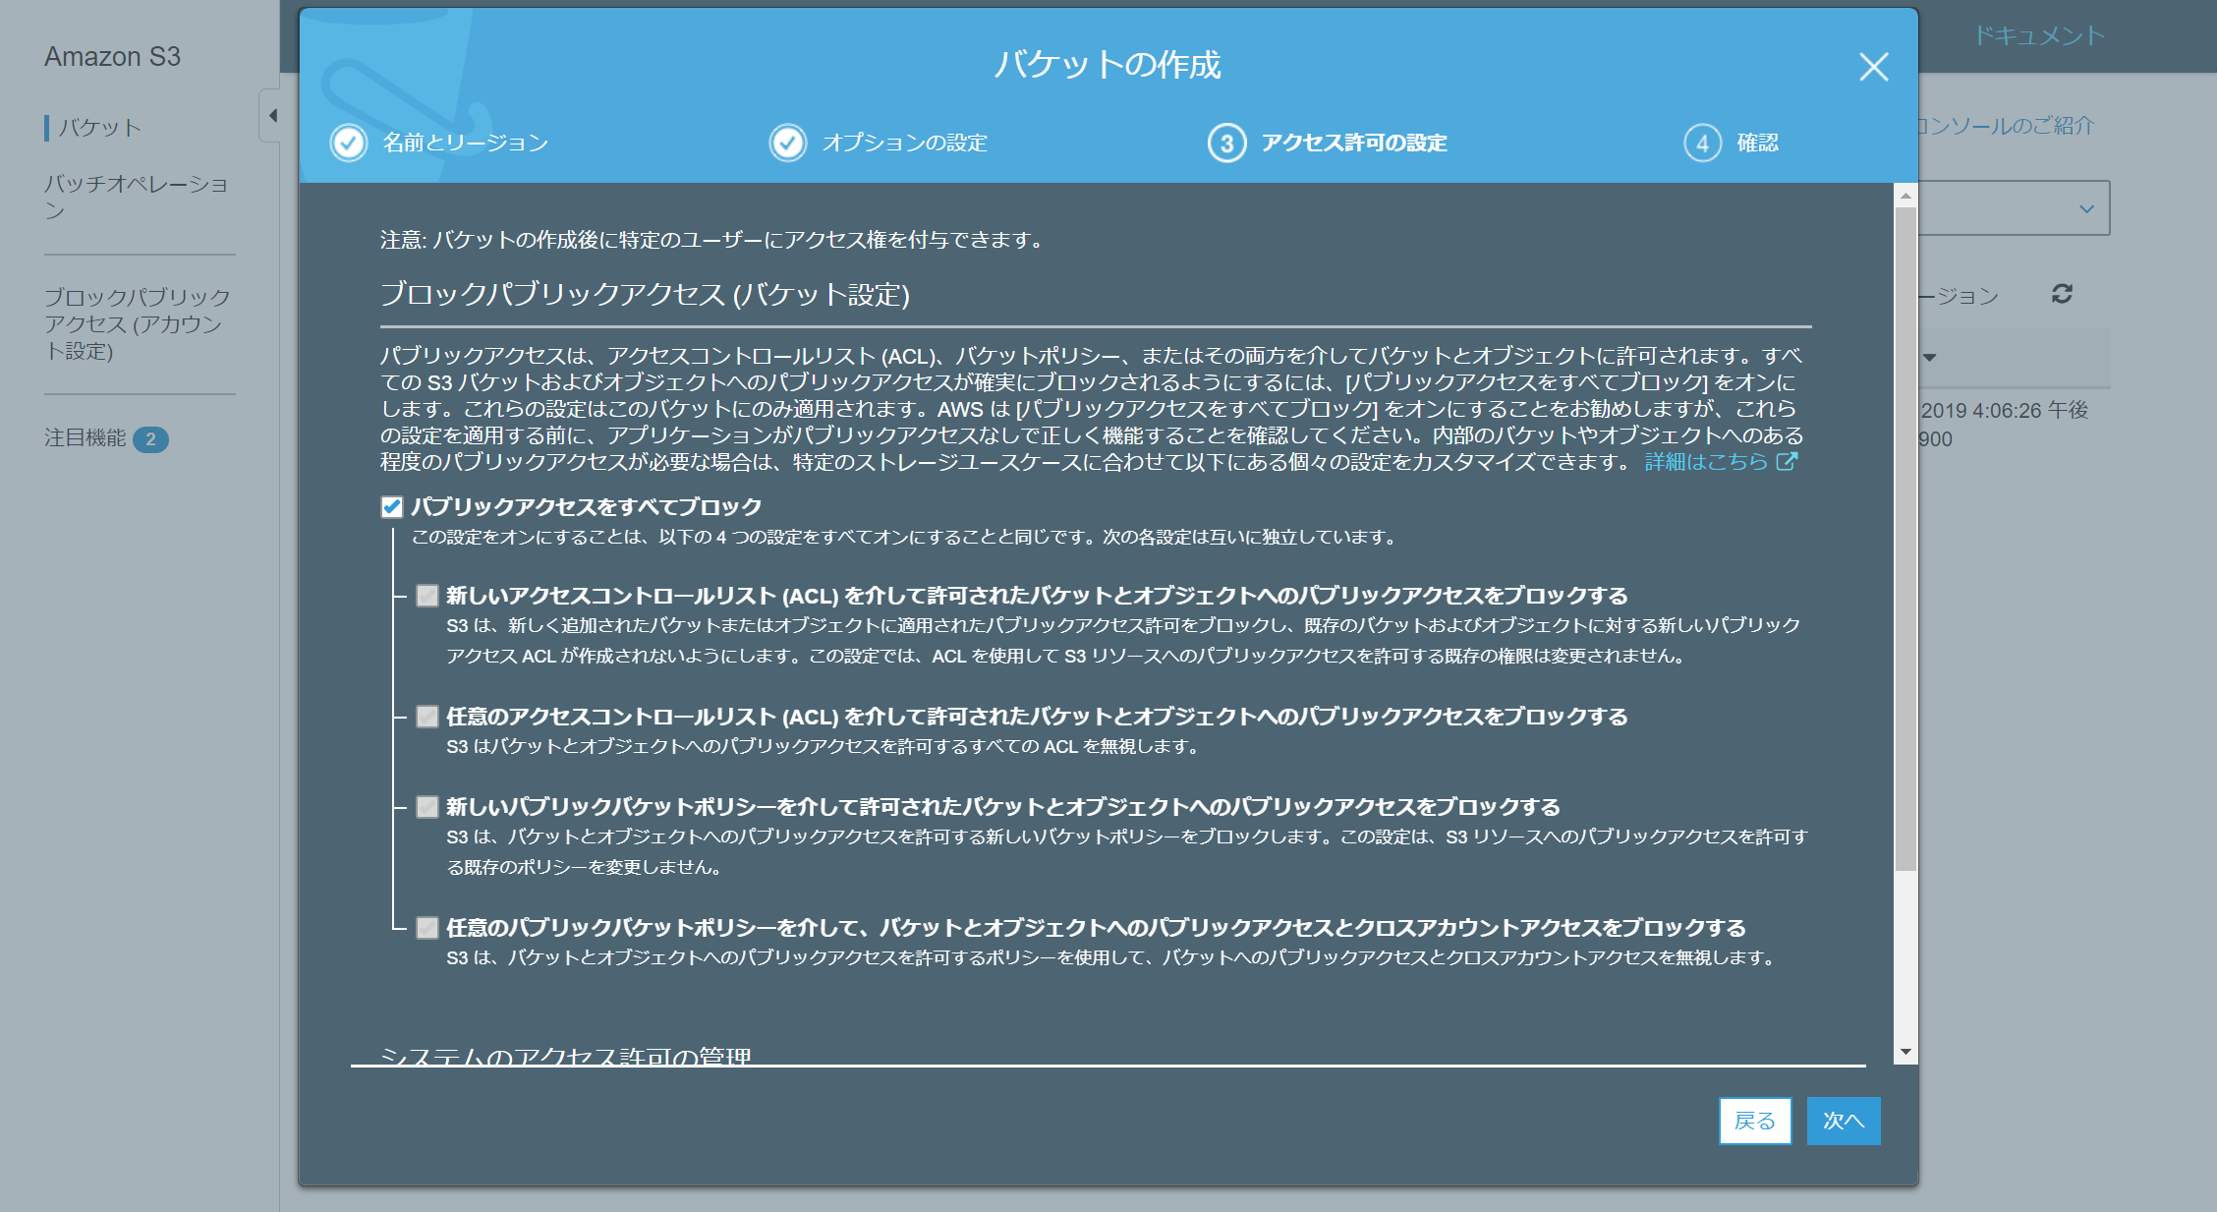The height and width of the screenshot is (1212, 2217).
Task: Close the bucket creation dialog with X
Action: [x=1873, y=67]
